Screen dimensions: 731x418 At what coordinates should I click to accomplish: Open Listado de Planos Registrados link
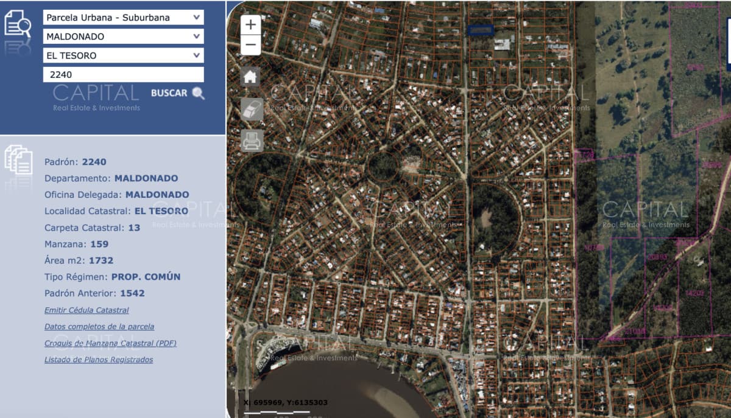(x=99, y=360)
